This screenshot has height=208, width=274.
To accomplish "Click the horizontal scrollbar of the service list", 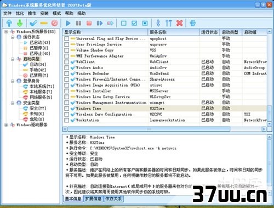I will (x=149, y=129).
